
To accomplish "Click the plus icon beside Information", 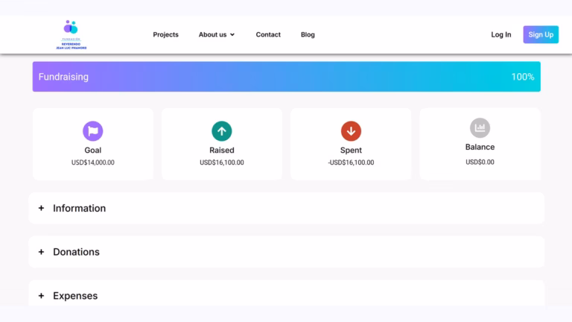I will (41, 209).
